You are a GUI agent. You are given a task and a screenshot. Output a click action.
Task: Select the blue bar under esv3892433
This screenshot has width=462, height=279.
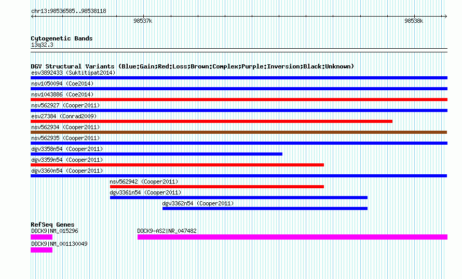point(239,78)
